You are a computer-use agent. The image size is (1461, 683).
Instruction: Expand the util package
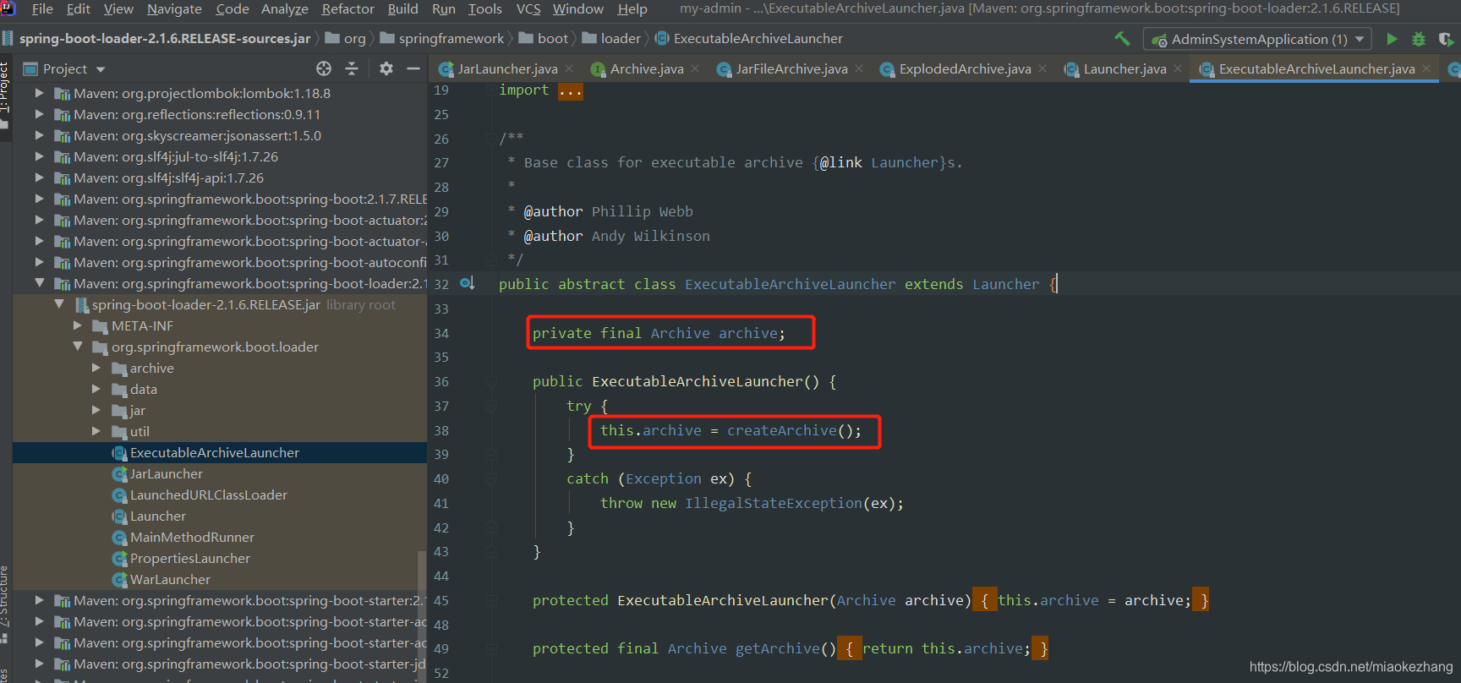(x=96, y=431)
